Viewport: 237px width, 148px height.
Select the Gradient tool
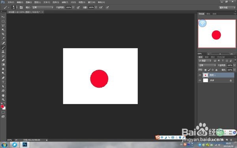(3, 64)
